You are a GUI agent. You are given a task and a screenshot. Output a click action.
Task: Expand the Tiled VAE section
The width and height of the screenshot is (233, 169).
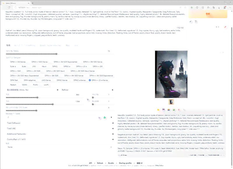60,129
